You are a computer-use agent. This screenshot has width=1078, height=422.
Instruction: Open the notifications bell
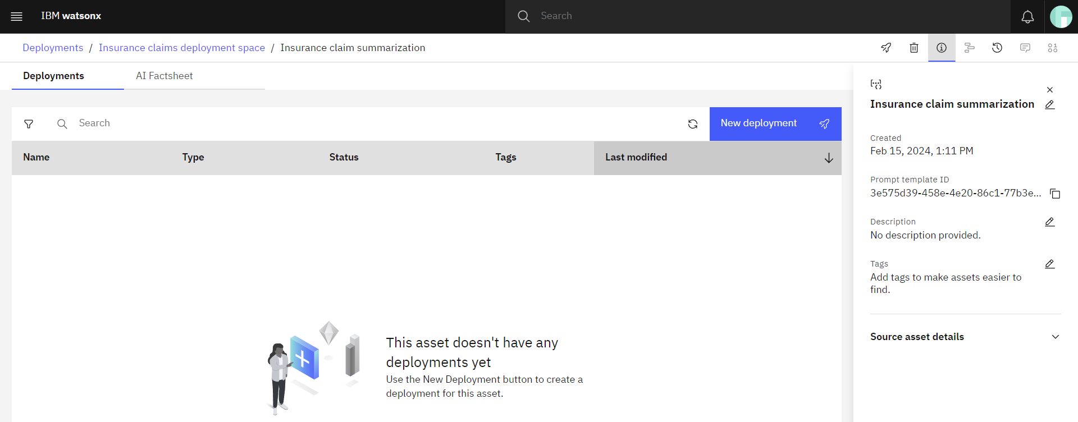pos(1027,17)
